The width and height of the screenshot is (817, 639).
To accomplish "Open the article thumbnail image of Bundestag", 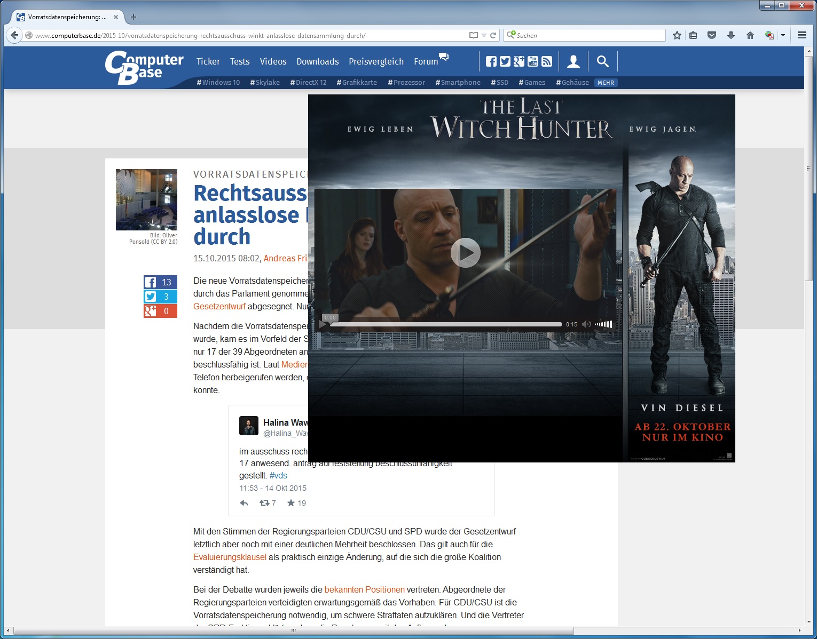I will 146,199.
